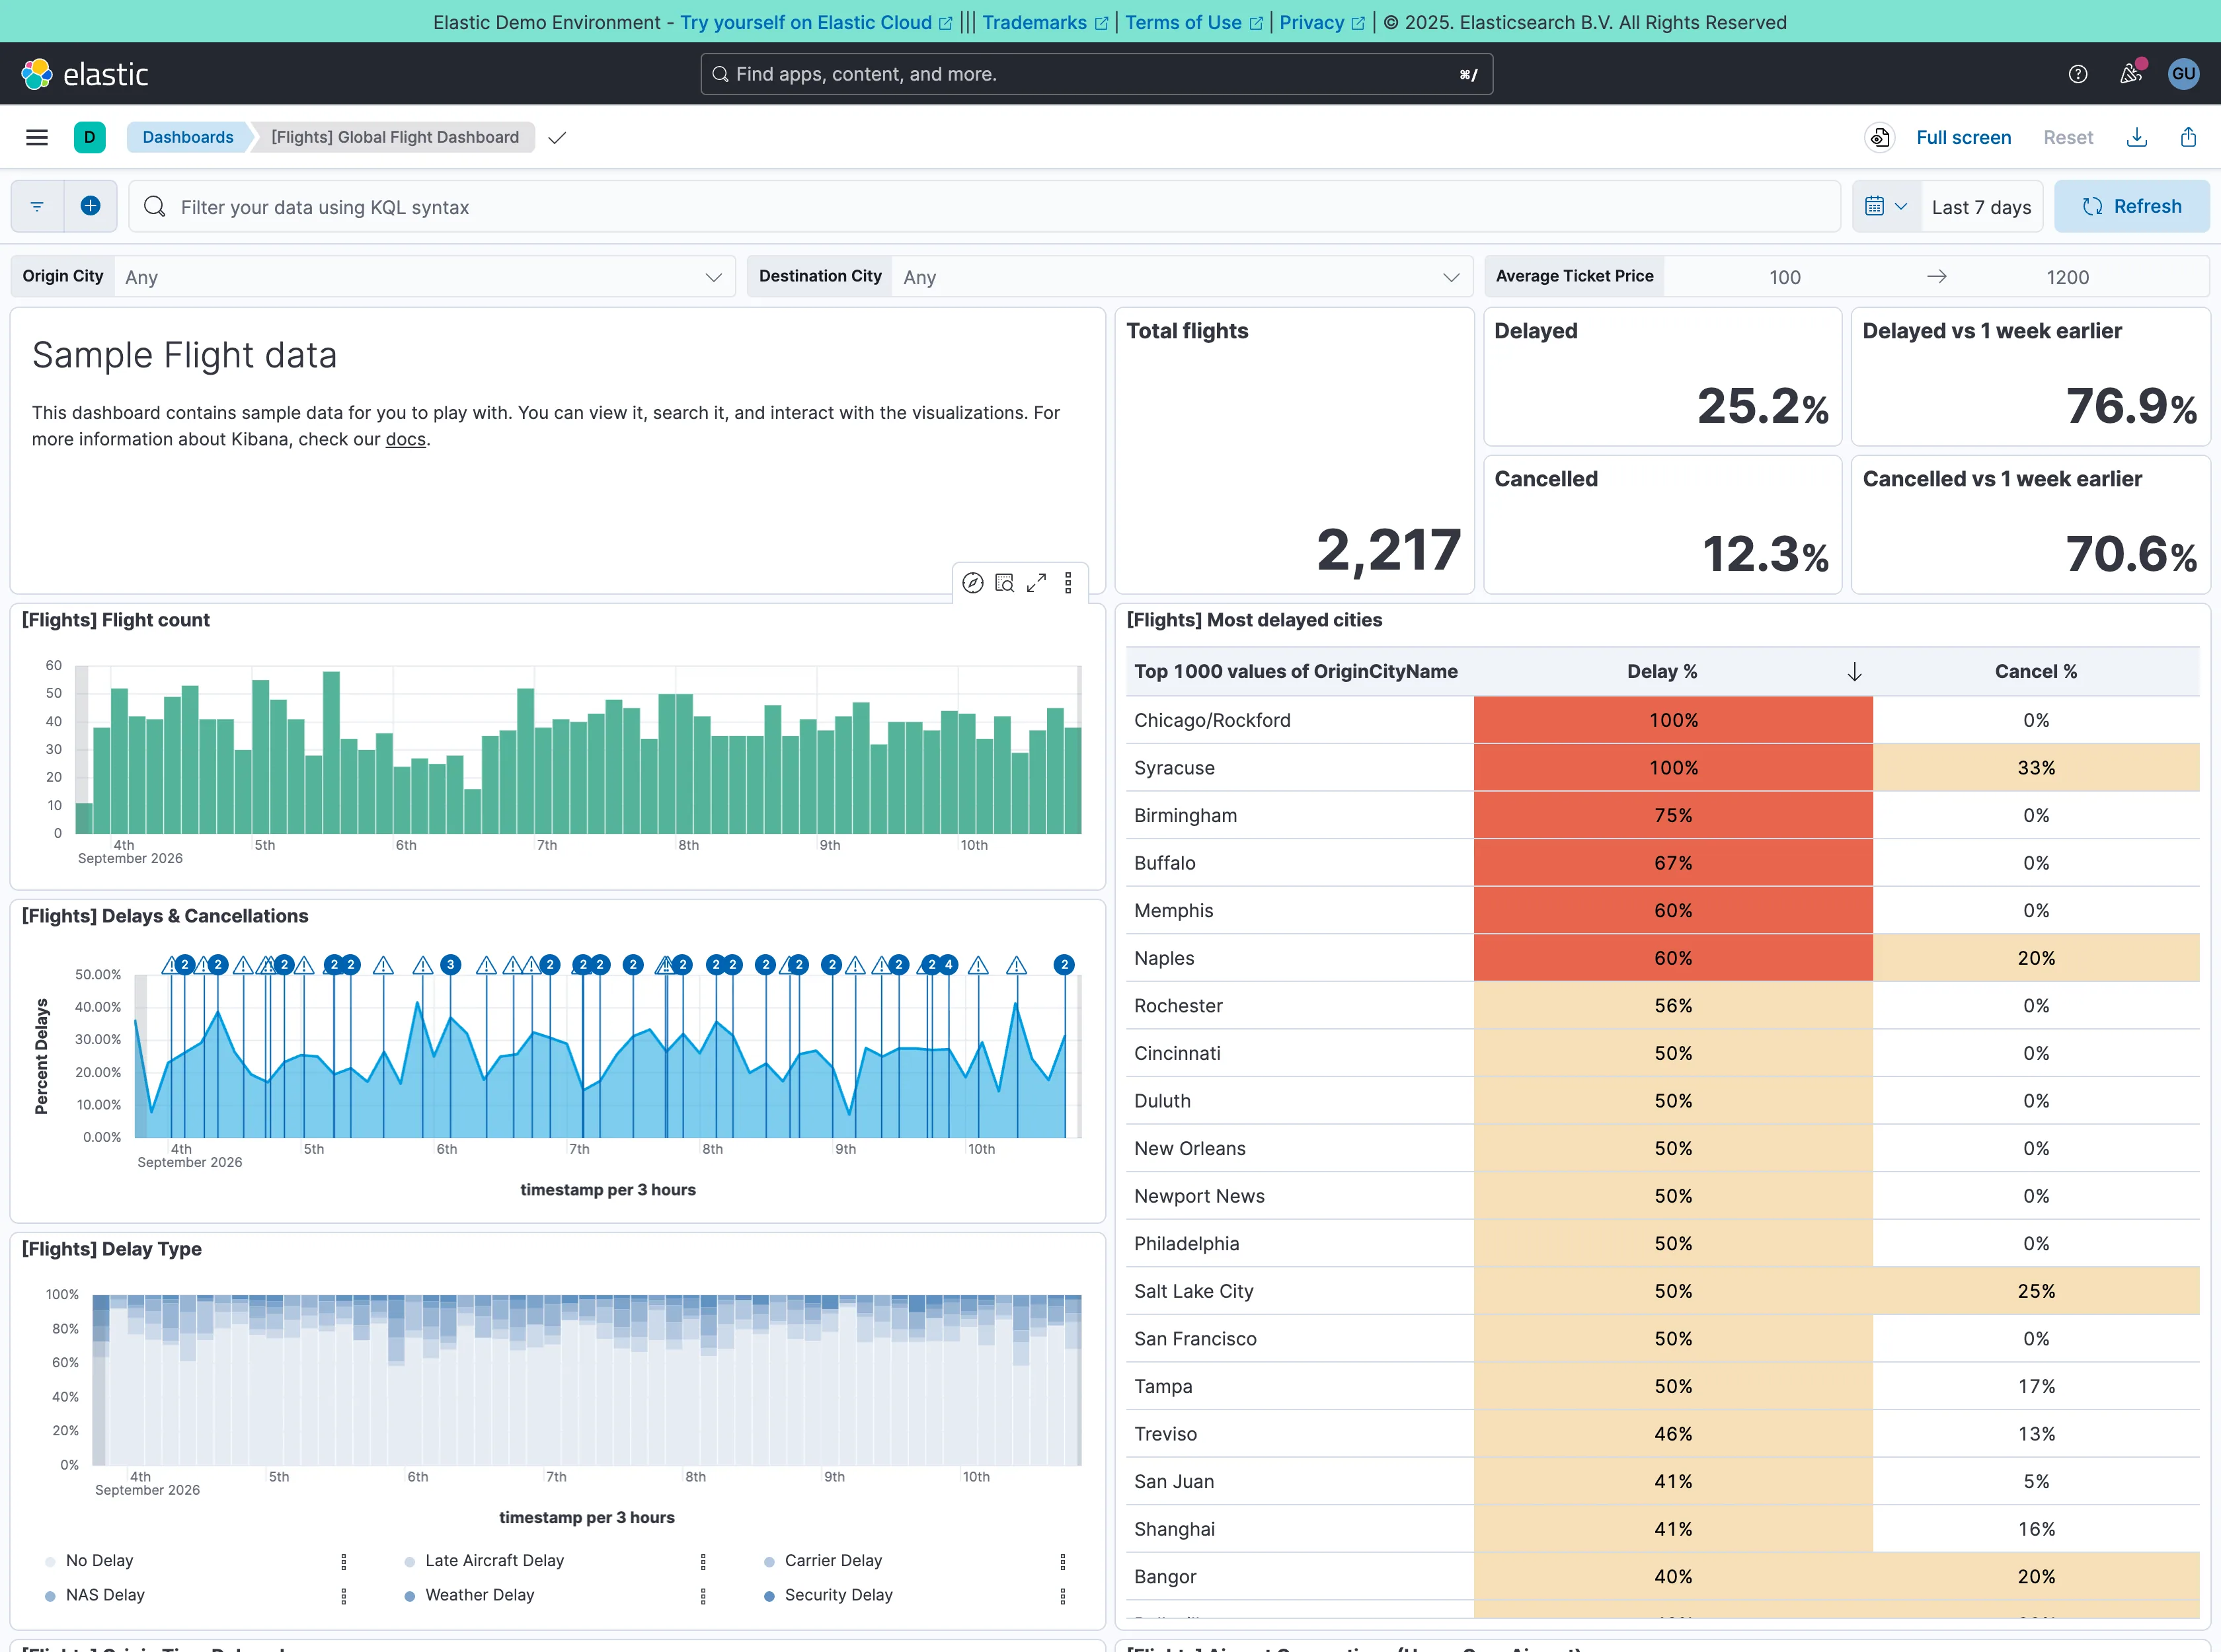The height and width of the screenshot is (1652, 2221).
Task: Open the Privacy link
Action: [1321, 22]
